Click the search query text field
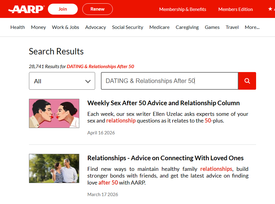This screenshot has height=204, width=275. click(x=170, y=81)
